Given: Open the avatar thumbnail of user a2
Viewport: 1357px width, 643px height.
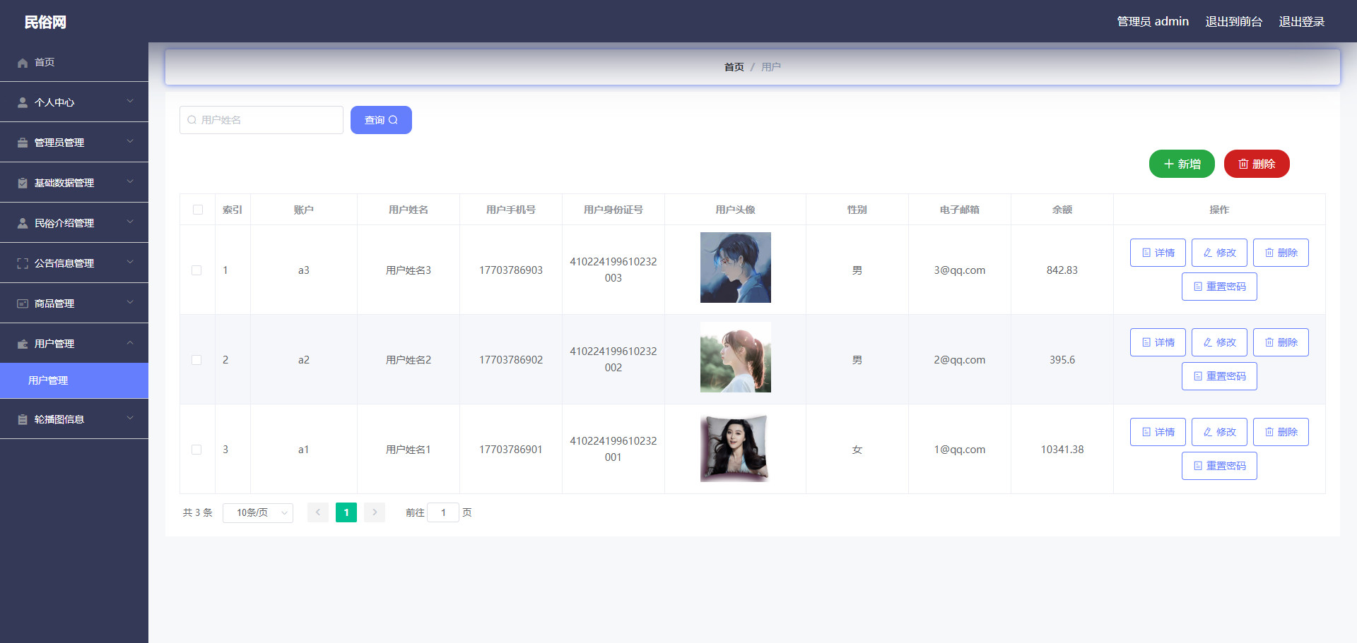Looking at the screenshot, I should [735, 357].
